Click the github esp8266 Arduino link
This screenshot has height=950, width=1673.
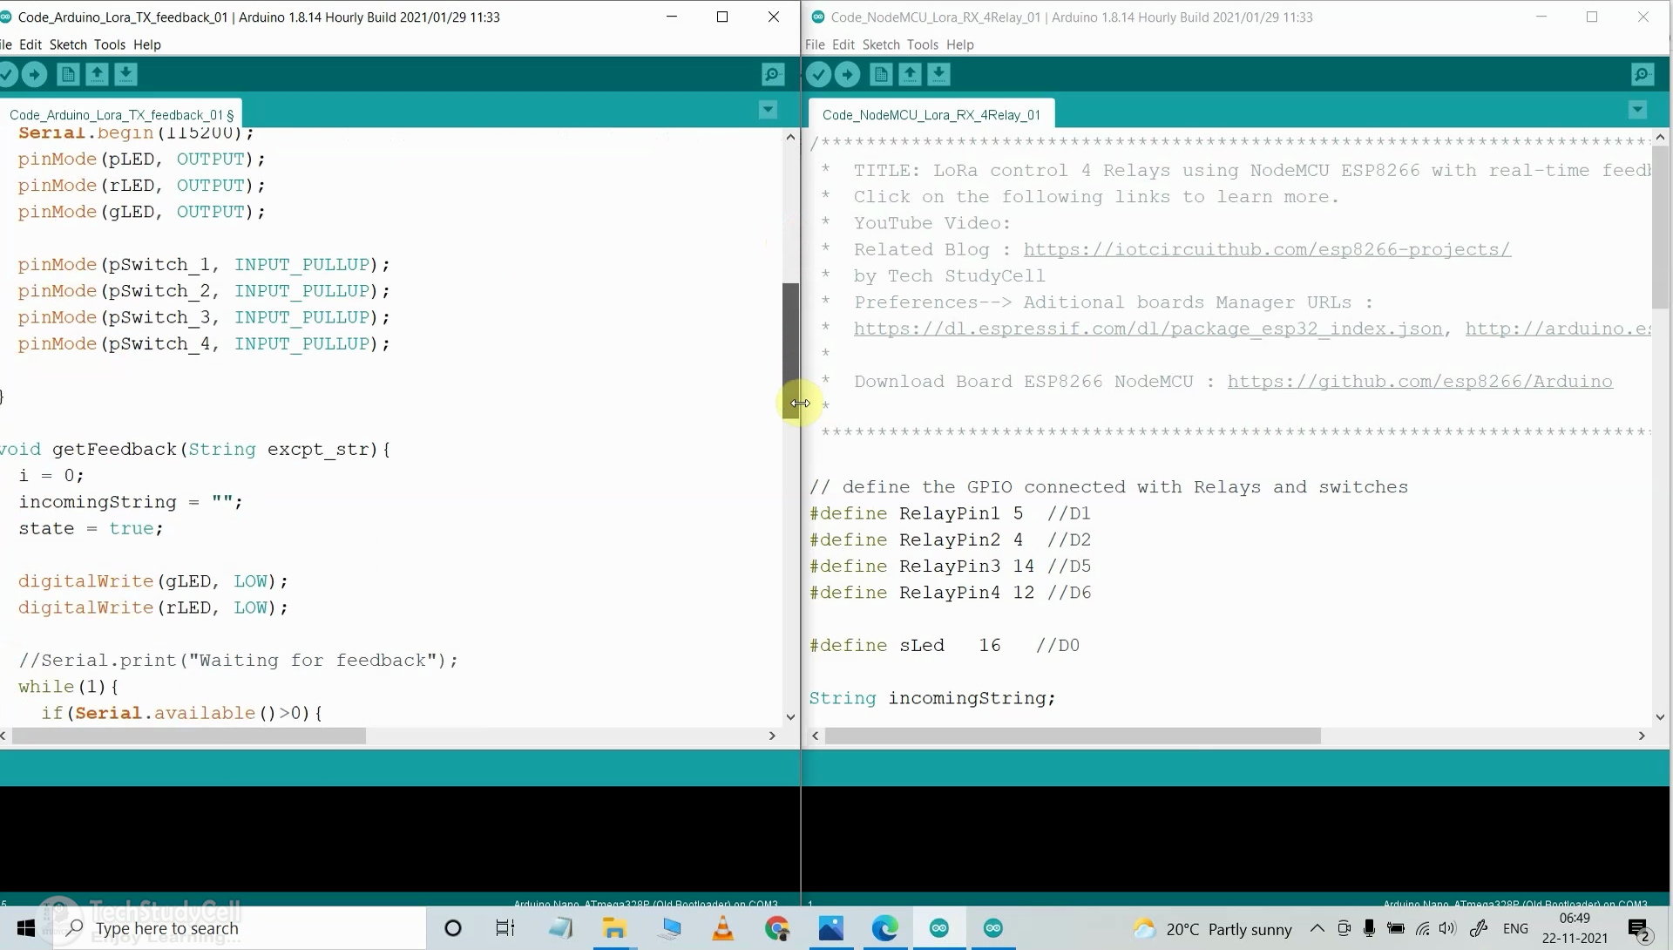(x=1419, y=382)
